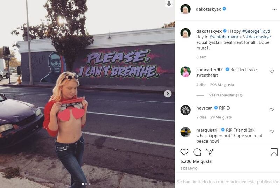Open the #santabarbara hashtag link
Screen dimensions: 280x188
224,37
